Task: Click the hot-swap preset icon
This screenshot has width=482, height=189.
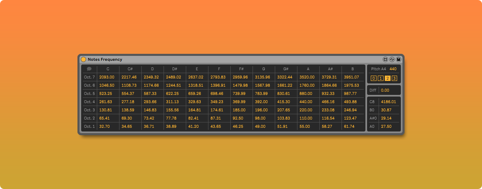Action: [x=392, y=60]
